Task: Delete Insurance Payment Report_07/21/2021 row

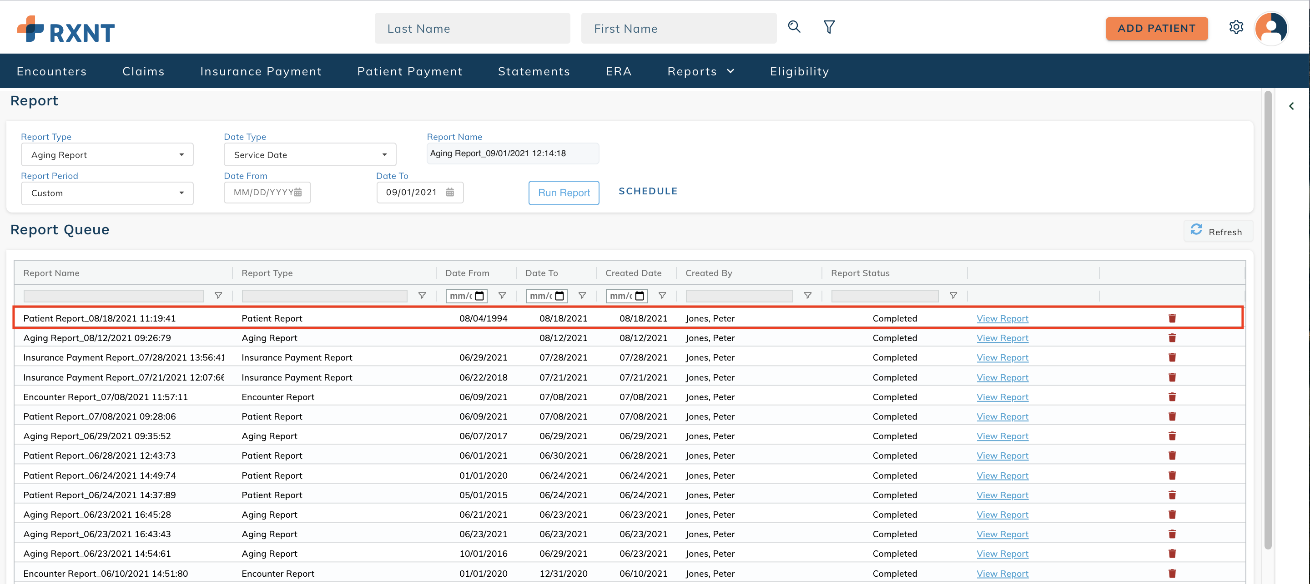Action: click(x=1172, y=377)
